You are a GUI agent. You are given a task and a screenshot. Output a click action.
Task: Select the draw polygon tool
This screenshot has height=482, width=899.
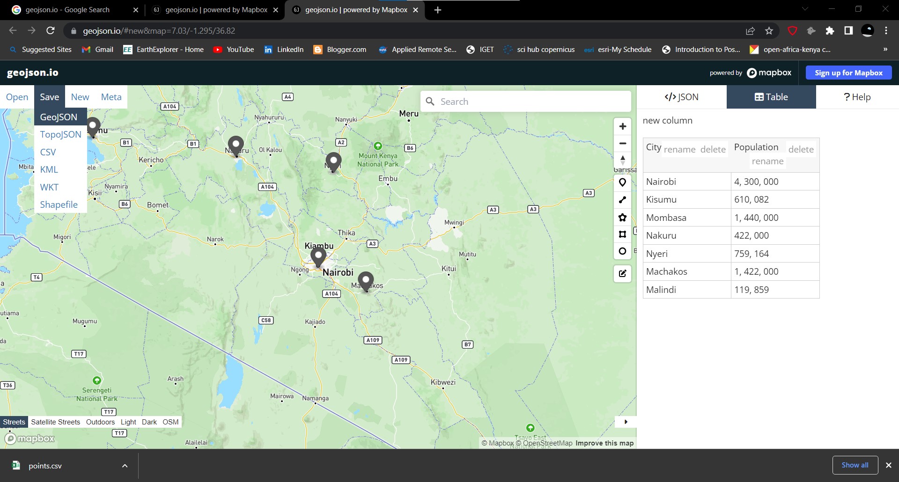pyautogui.click(x=622, y=217)
